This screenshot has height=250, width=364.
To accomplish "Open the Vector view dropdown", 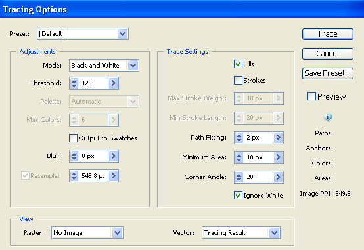I will (x=241, y=232).
